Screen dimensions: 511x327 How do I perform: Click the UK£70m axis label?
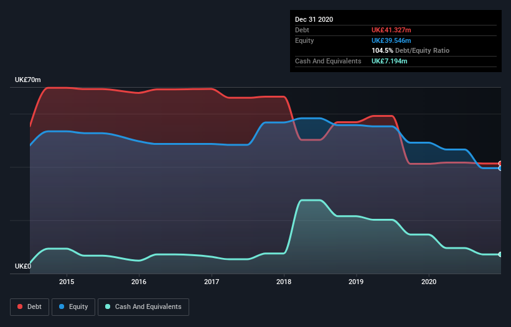28,80
